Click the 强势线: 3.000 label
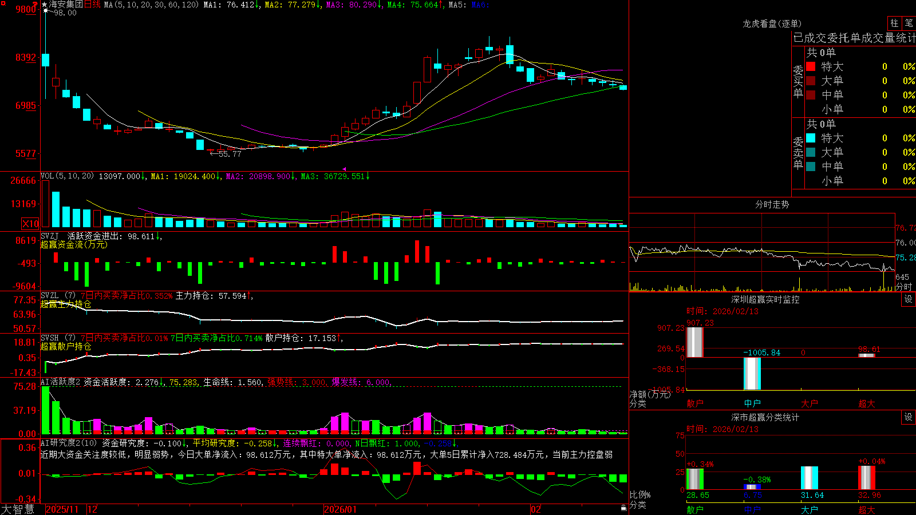916x515 pixels. (x=298, y=382)
